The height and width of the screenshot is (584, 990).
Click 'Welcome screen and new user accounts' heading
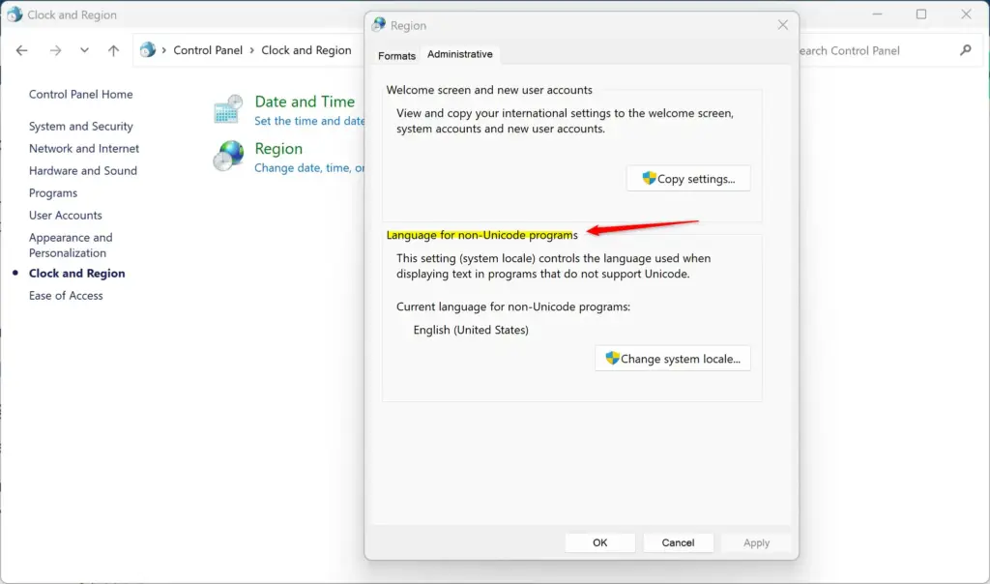[x=489, y=90]
